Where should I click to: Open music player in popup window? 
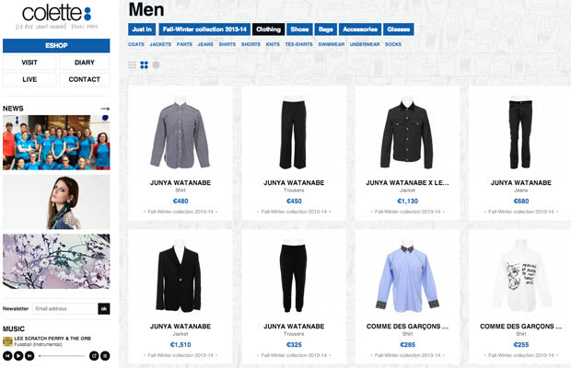[x=94, y=356]
